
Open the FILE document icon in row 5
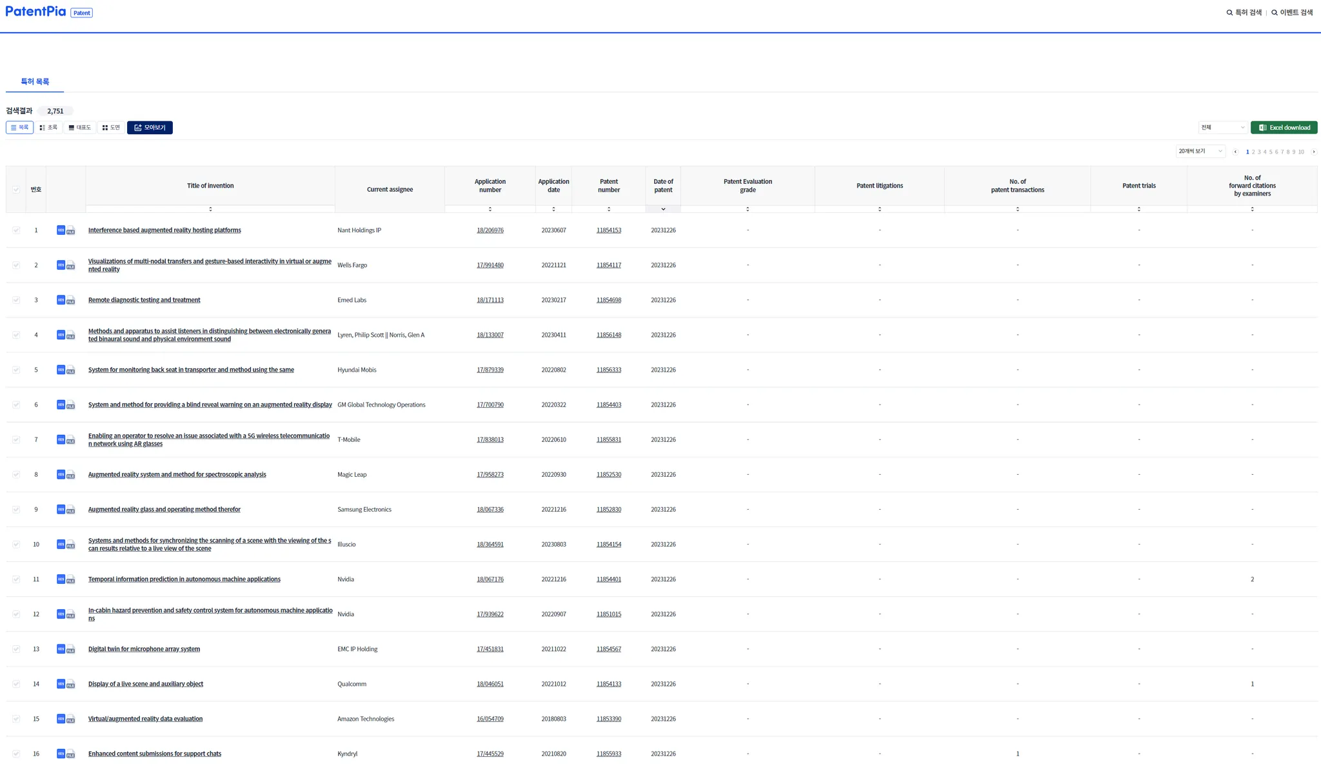(x=71, y=371)
